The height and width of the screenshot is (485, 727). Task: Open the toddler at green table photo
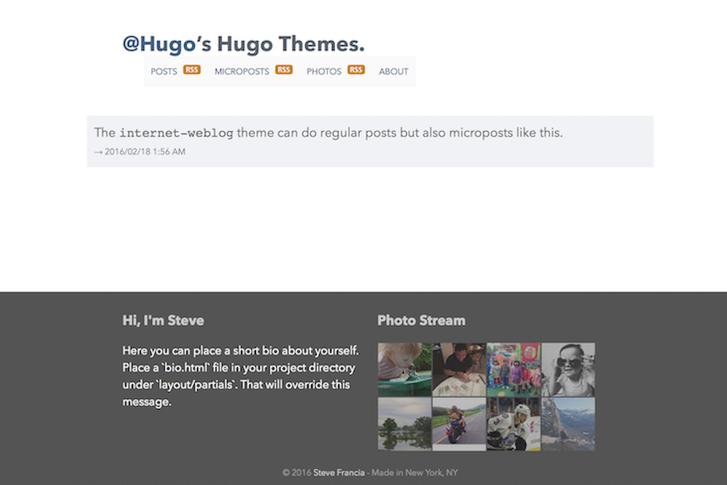tap(403, 368)
